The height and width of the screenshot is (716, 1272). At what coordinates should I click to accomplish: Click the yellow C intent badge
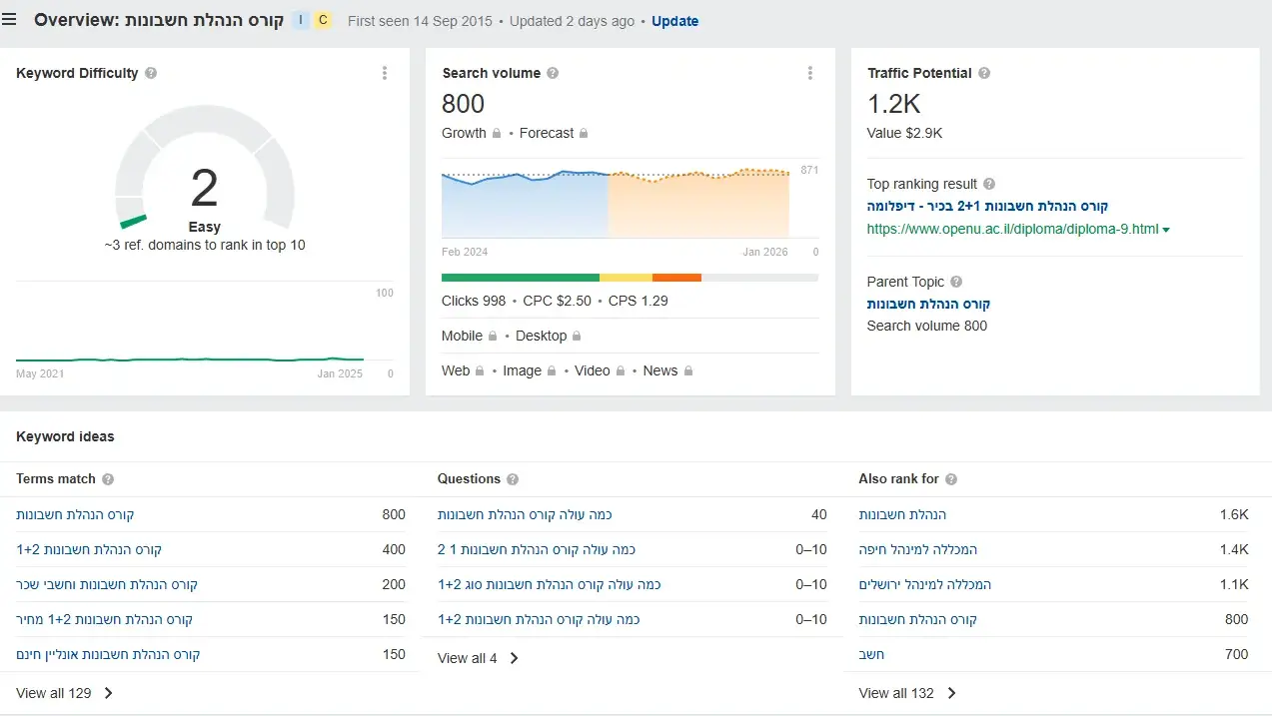pyautogui.click(x=323, y=21)
